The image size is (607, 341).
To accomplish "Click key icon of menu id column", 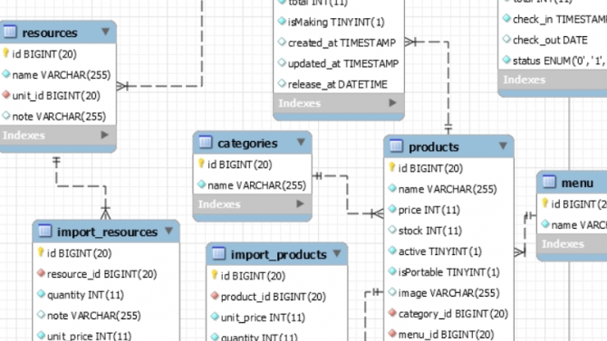I will click(545, 203).
